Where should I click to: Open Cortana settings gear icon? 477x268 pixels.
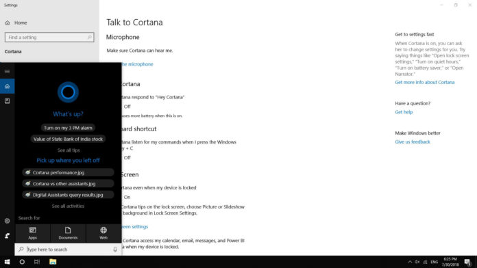pyautogui.click(x=7, y=221)
